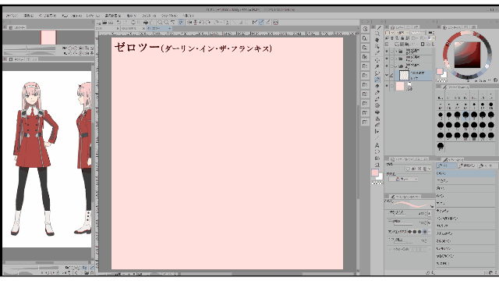The height and width of the screenshot is (281, 499).
Task: Expand the topmost layer folder
Action: pyautogui.click(x=396, y=52)
